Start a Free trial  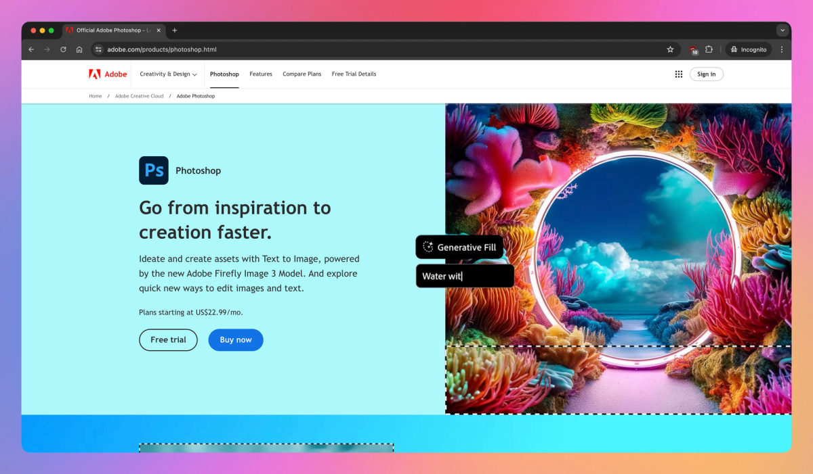click(168, 339)
